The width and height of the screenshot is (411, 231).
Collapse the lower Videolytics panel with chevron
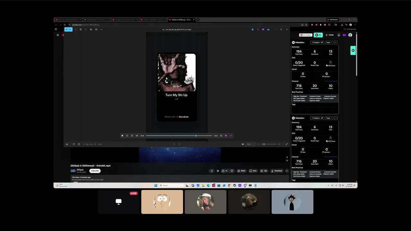[336, 118]
